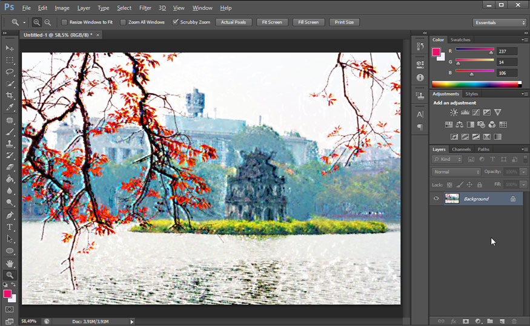This screenshot has height=326, width=530.
Task: Switch to the Channels tab
Action: (461, 149)
